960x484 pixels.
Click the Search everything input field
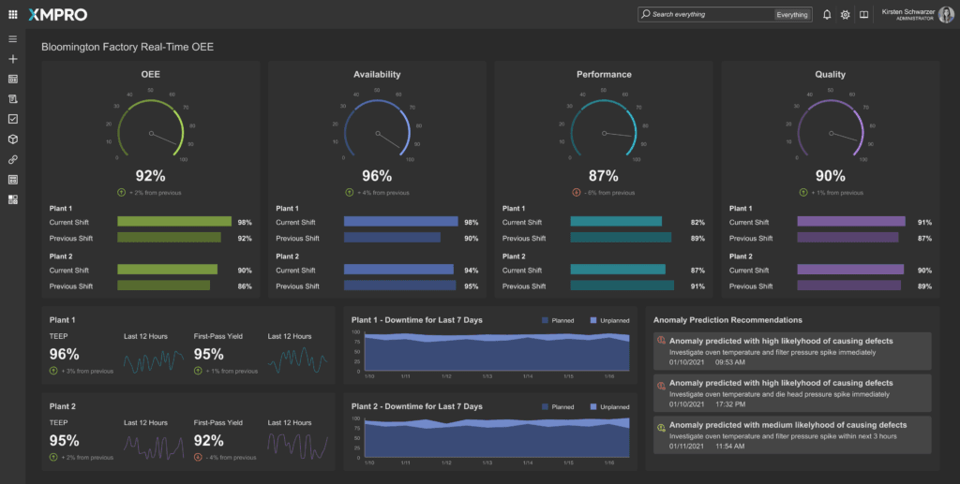(x=708, y=15)
